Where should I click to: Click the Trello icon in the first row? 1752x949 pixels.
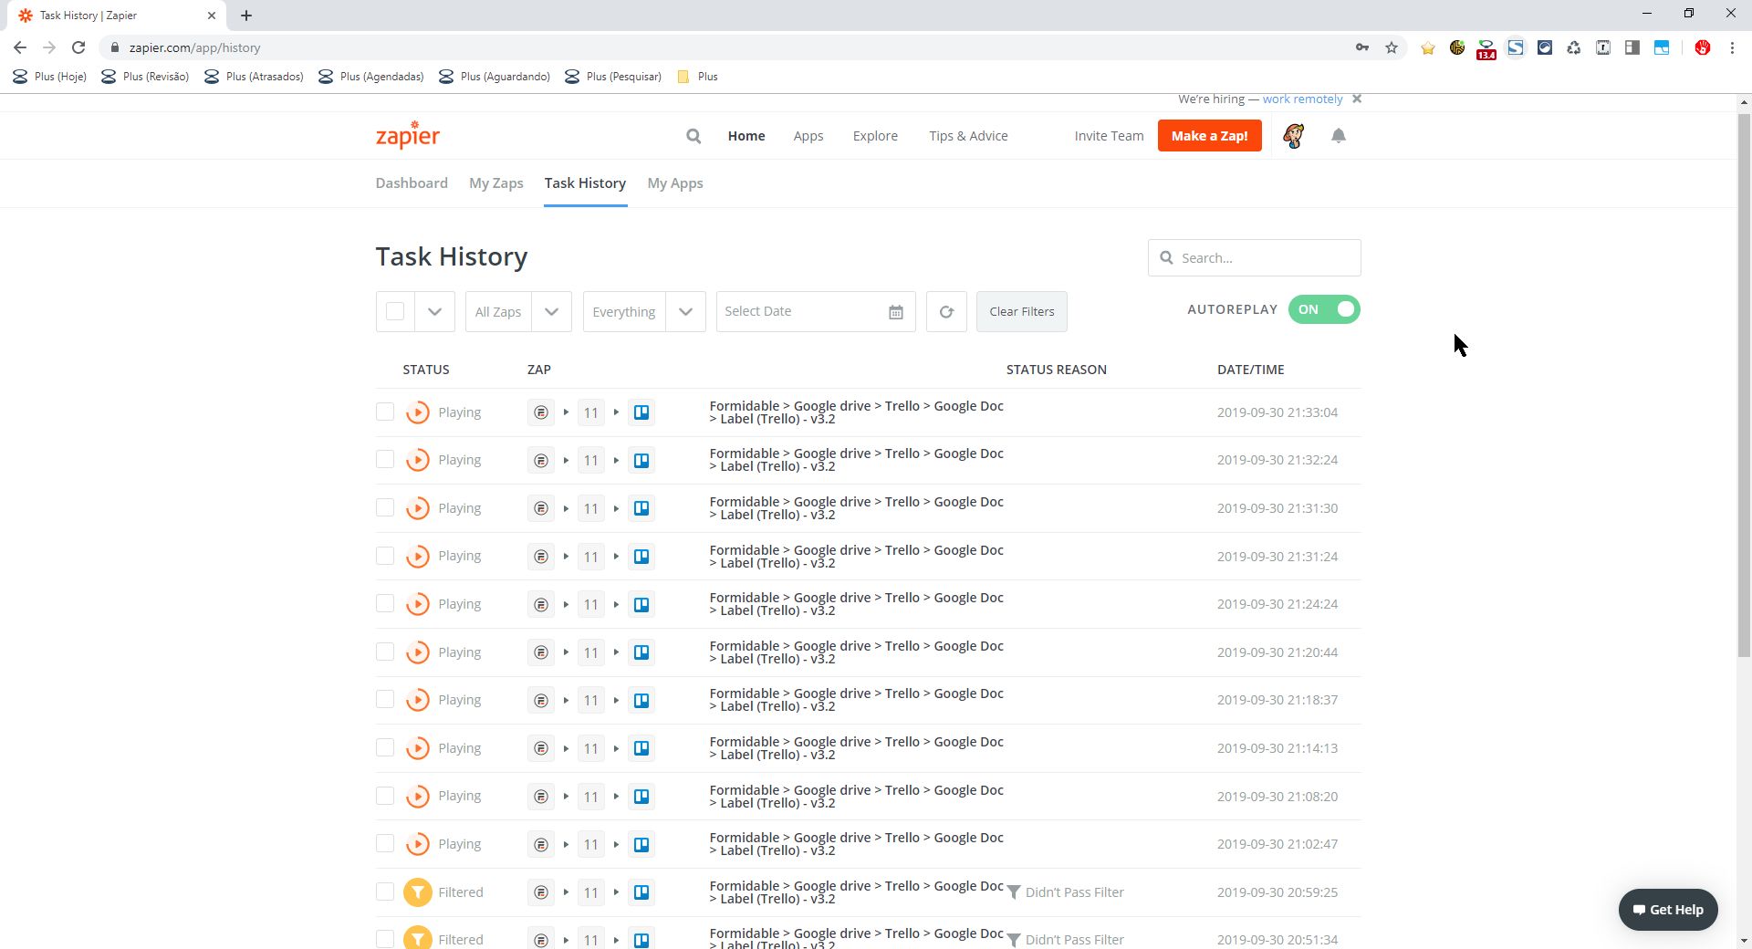pos(641,412)
